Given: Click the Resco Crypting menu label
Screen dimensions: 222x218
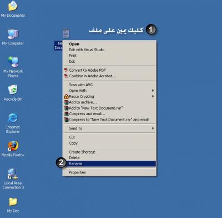Looking at the screenshot, I should (82, 96).
